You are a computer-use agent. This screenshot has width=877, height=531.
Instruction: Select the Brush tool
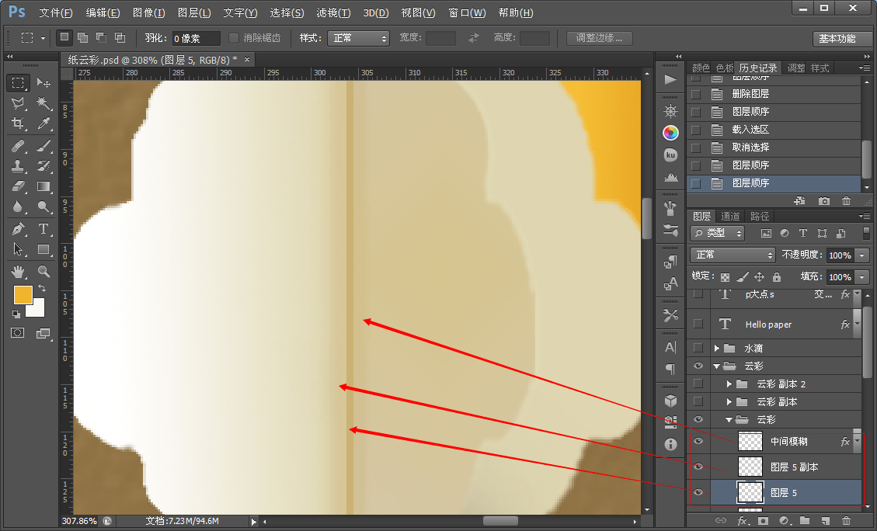click(x=43, y=146)
